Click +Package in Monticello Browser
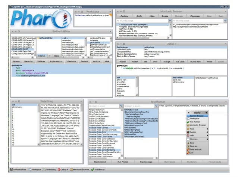This screenshot has width=238, height=178. point(124,16)
